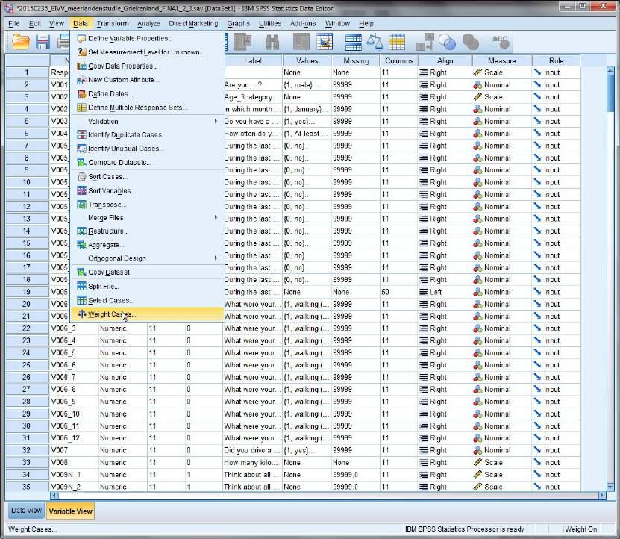Choose Copy Dataset menu entry
The height and width of the screenshot is (539, 620).
147,272
